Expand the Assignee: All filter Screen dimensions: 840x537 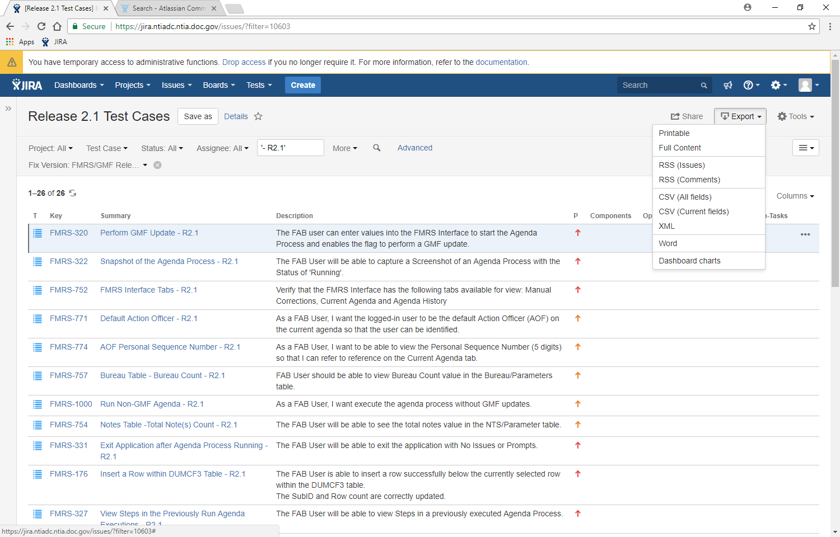(222, 148)
